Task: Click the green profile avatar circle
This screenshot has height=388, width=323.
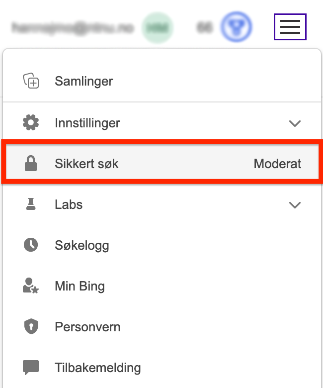Action: coord(158,27)
